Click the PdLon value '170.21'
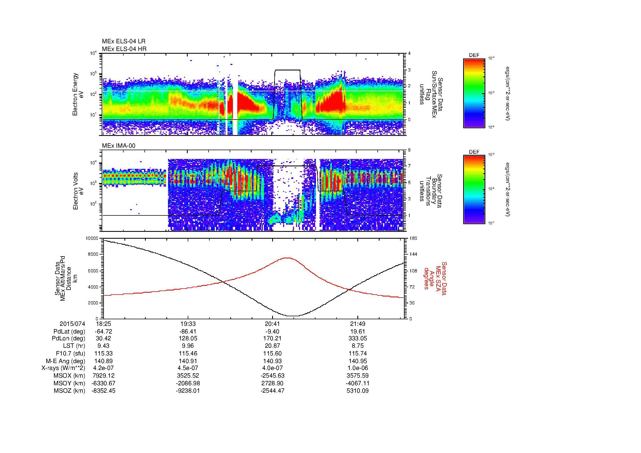641x453 pixels. pos(272,338)
